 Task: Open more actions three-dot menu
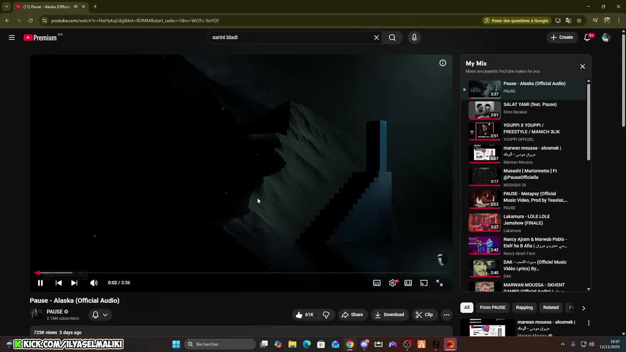447,315
